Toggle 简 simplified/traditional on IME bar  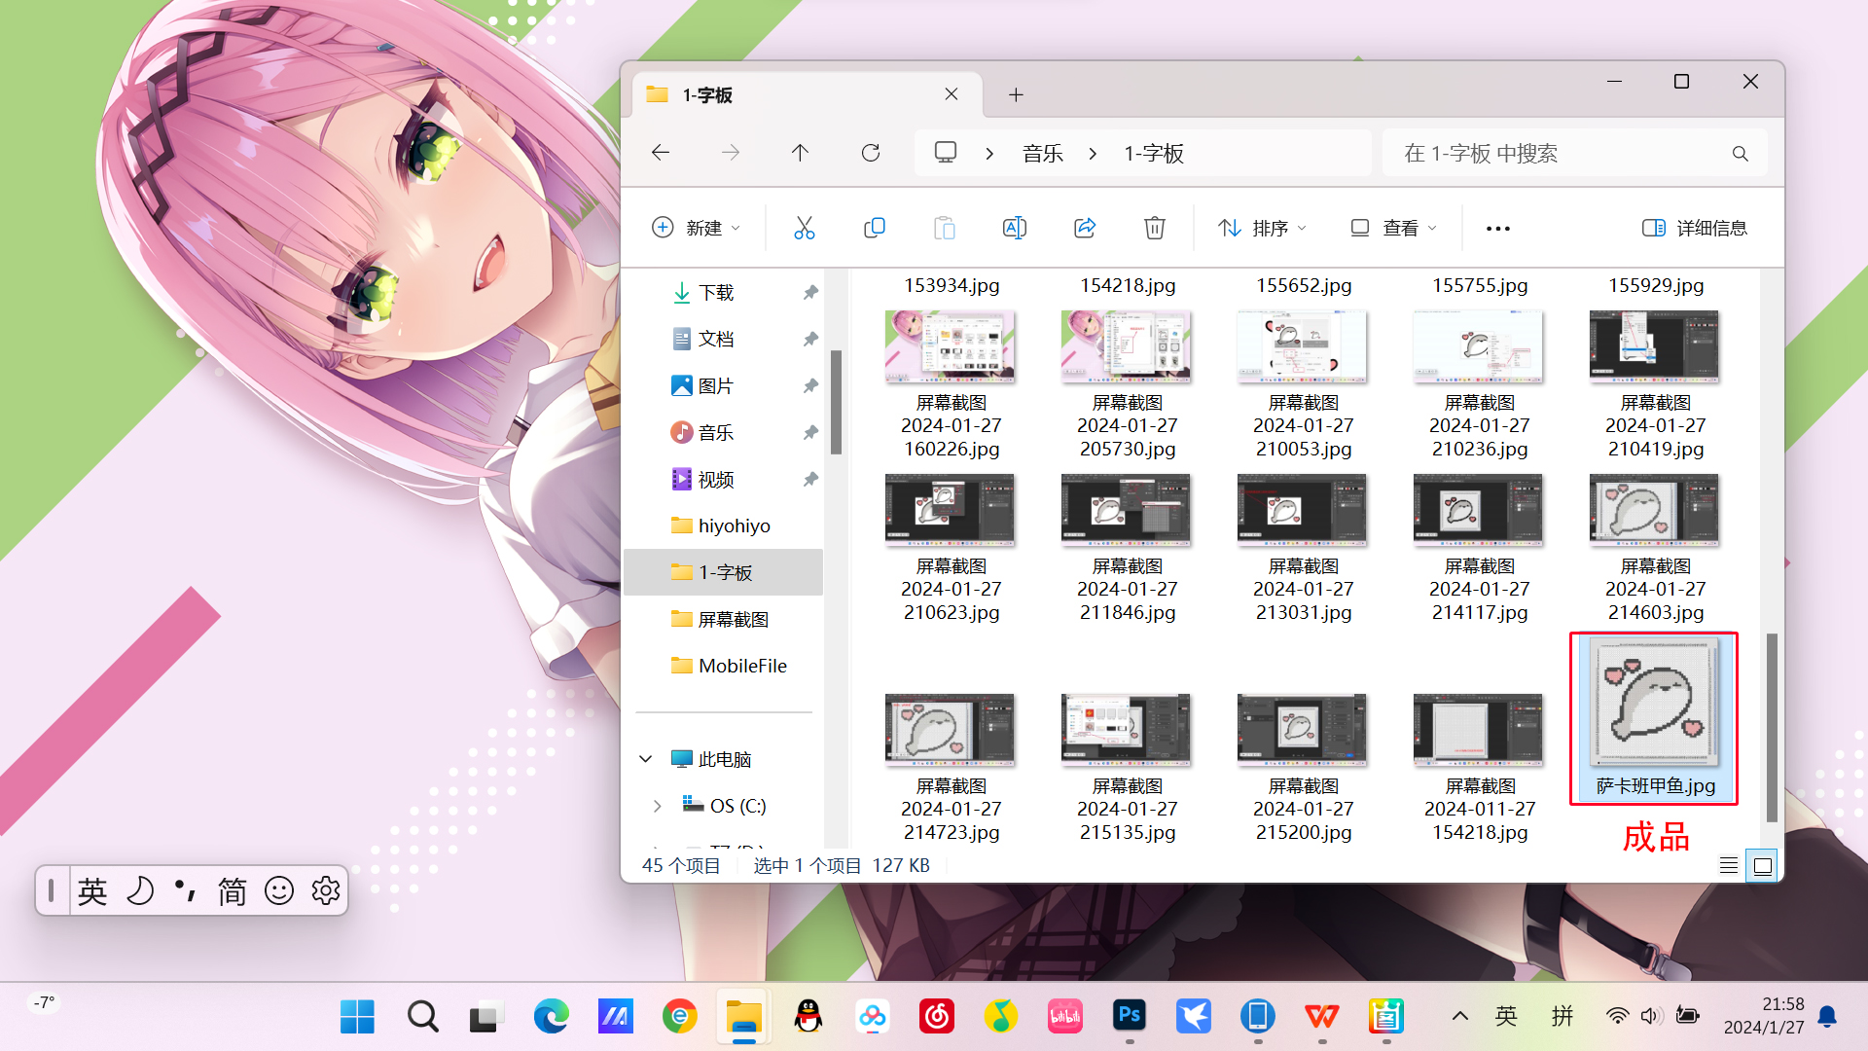(232, 890)
